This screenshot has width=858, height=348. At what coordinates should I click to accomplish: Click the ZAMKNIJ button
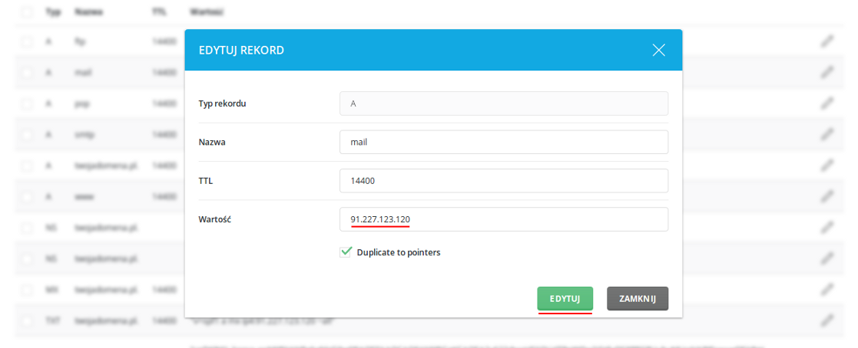click(x=638, y=299)
